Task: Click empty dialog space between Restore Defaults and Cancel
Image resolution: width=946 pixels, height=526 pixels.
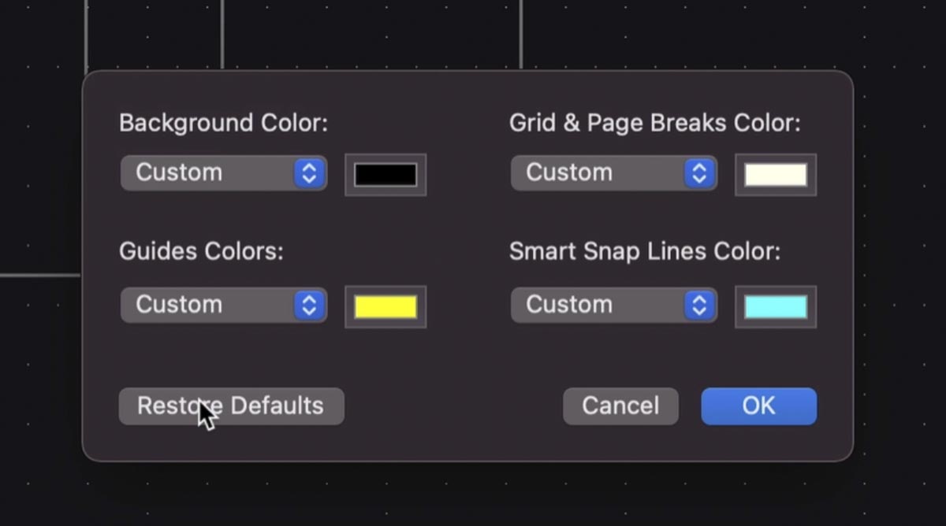Action: pyautogui.click(x=453, y=406)
